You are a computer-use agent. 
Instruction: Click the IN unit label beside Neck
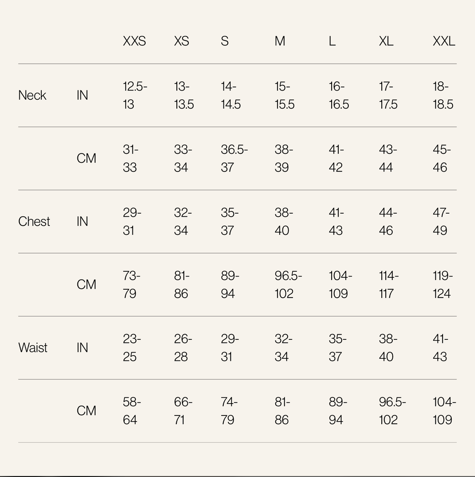click(82, 95)
